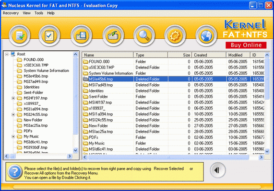
Task: Click folder icon of FOUND.000 in file list
Action: pos(85,62)
